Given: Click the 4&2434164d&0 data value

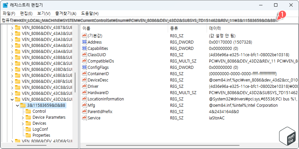Looking at the screenshot, I should pos(224,112).
